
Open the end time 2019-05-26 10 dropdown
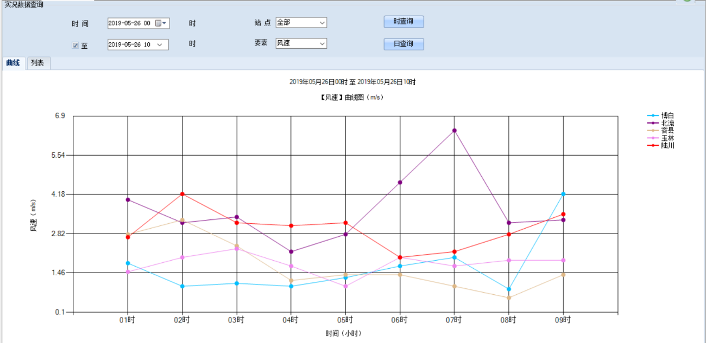pos(160,45)
